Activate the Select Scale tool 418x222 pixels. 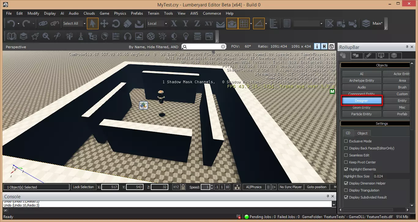coord(128,23)
